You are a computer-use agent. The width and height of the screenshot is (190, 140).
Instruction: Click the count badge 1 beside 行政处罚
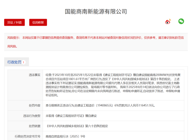click(x=23, y=63)
